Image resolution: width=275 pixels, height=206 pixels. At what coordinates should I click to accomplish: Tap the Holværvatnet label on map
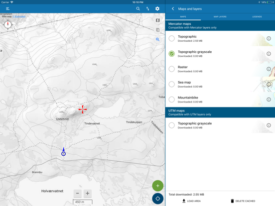[52, 191]
